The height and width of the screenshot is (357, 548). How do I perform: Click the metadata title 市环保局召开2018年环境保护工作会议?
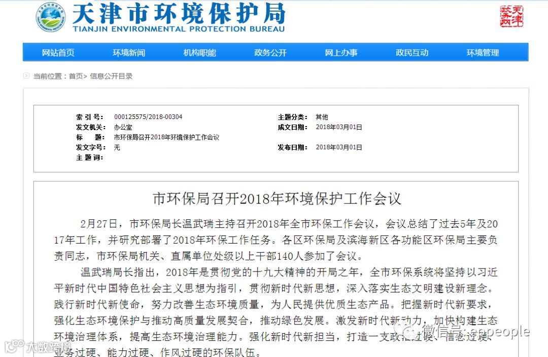[167, 137]
